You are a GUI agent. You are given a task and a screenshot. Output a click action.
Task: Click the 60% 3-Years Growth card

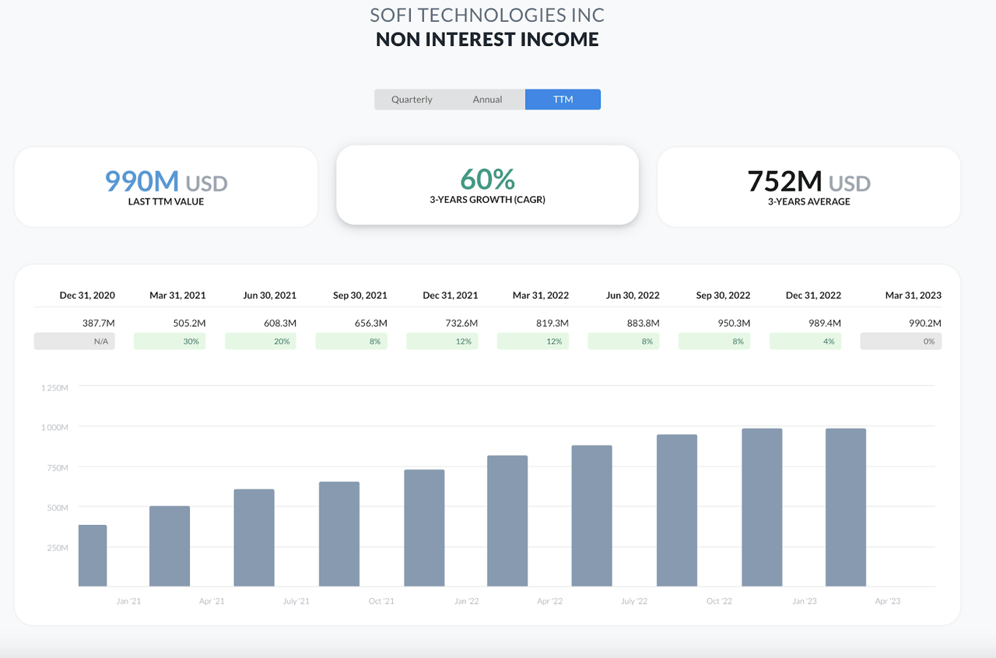tap(487, 185)
